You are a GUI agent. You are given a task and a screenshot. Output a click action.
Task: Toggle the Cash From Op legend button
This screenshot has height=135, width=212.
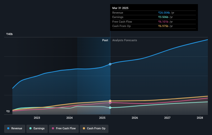pyautogui.click(x=94, y=129)
